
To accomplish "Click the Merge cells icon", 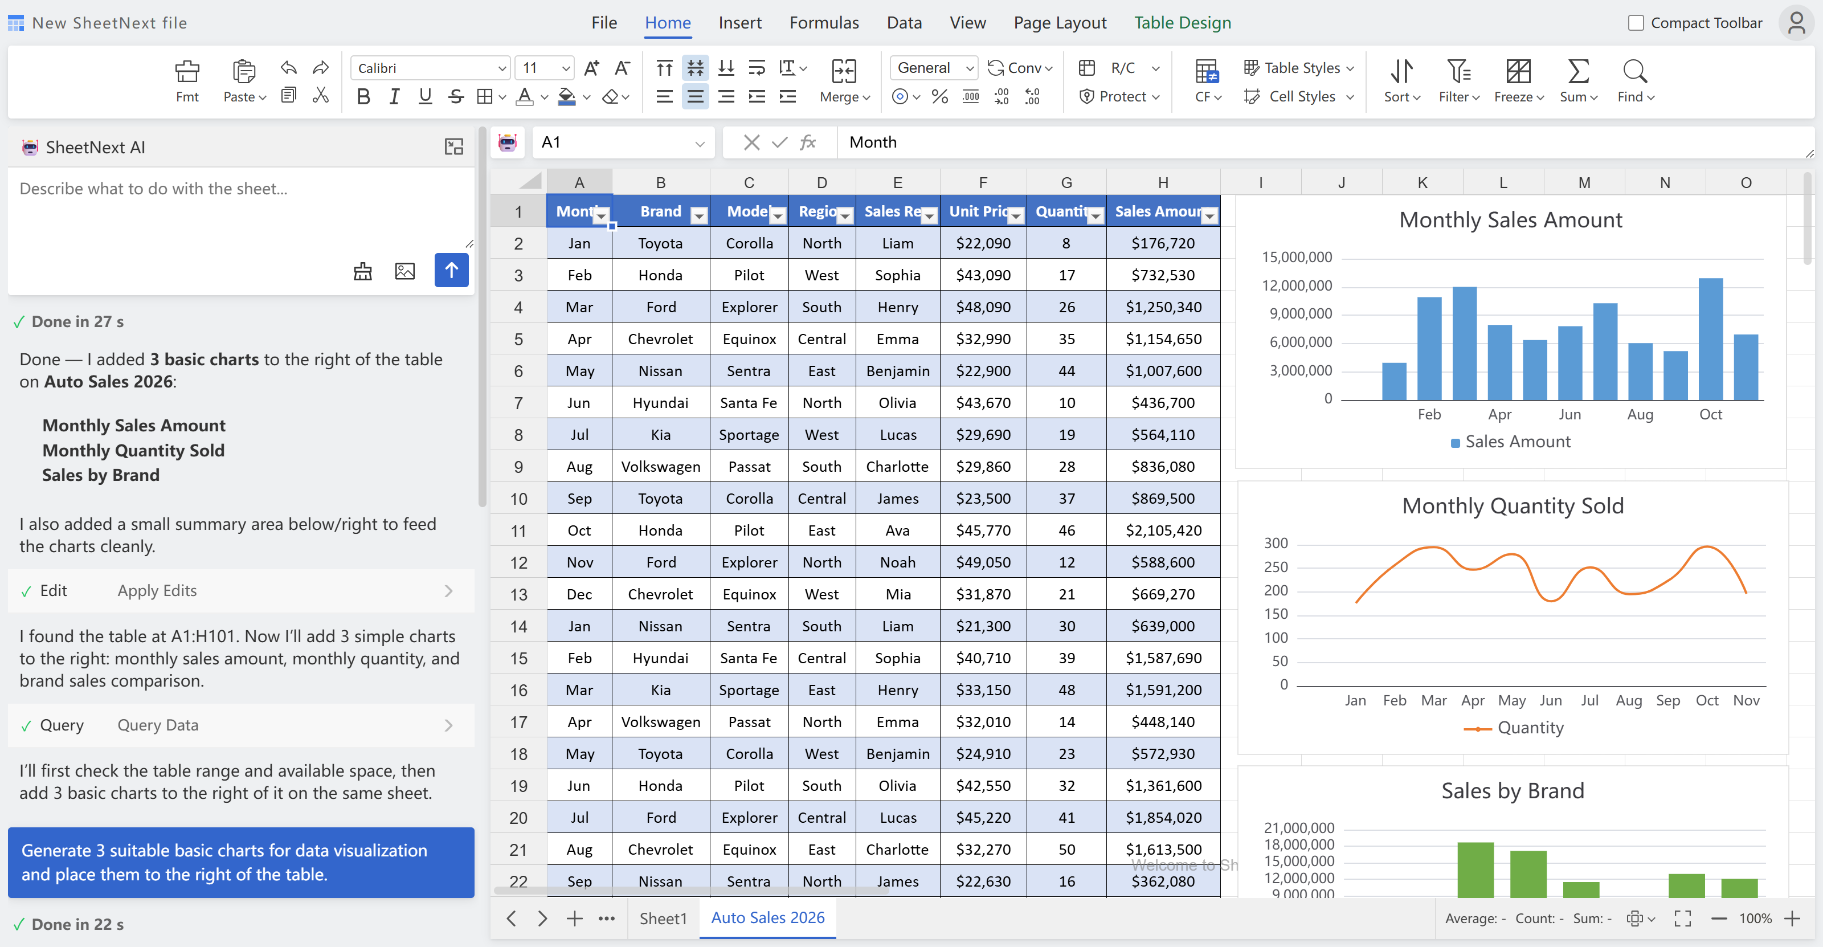I will (x=844, y=71).
